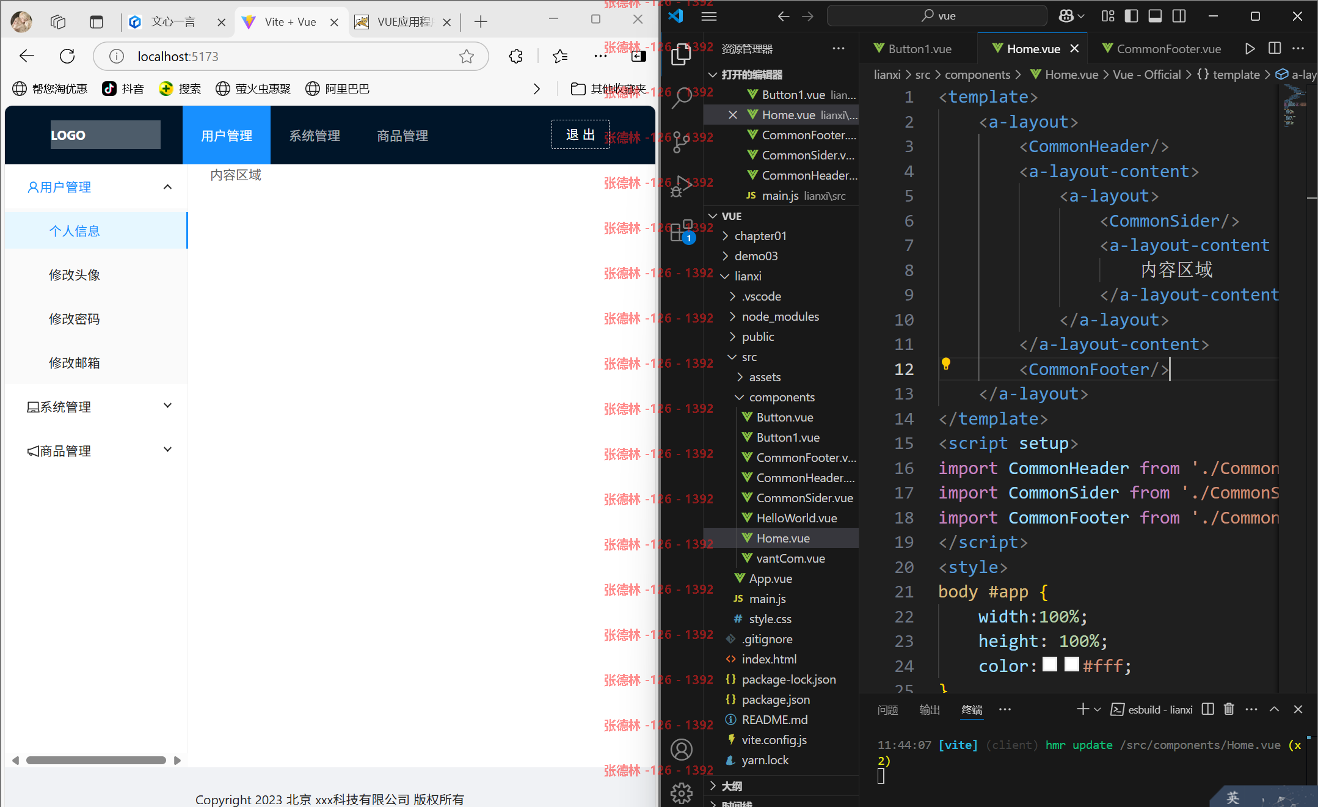1318x807 pixels.
Task: Collapse the components folder
Action: coord(782,397)
